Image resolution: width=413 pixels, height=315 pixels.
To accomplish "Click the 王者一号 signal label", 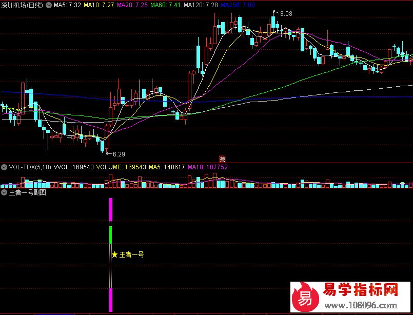I will pos(131,254).
